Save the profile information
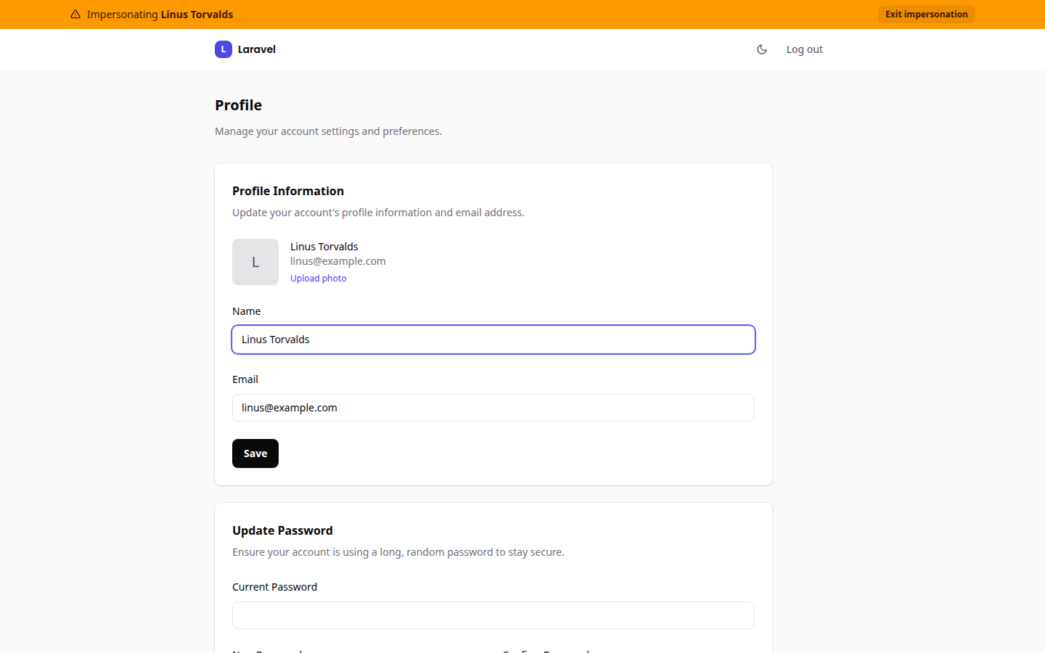The height and width of the screenshot is (653, 1045). click(x=255, y=453)
